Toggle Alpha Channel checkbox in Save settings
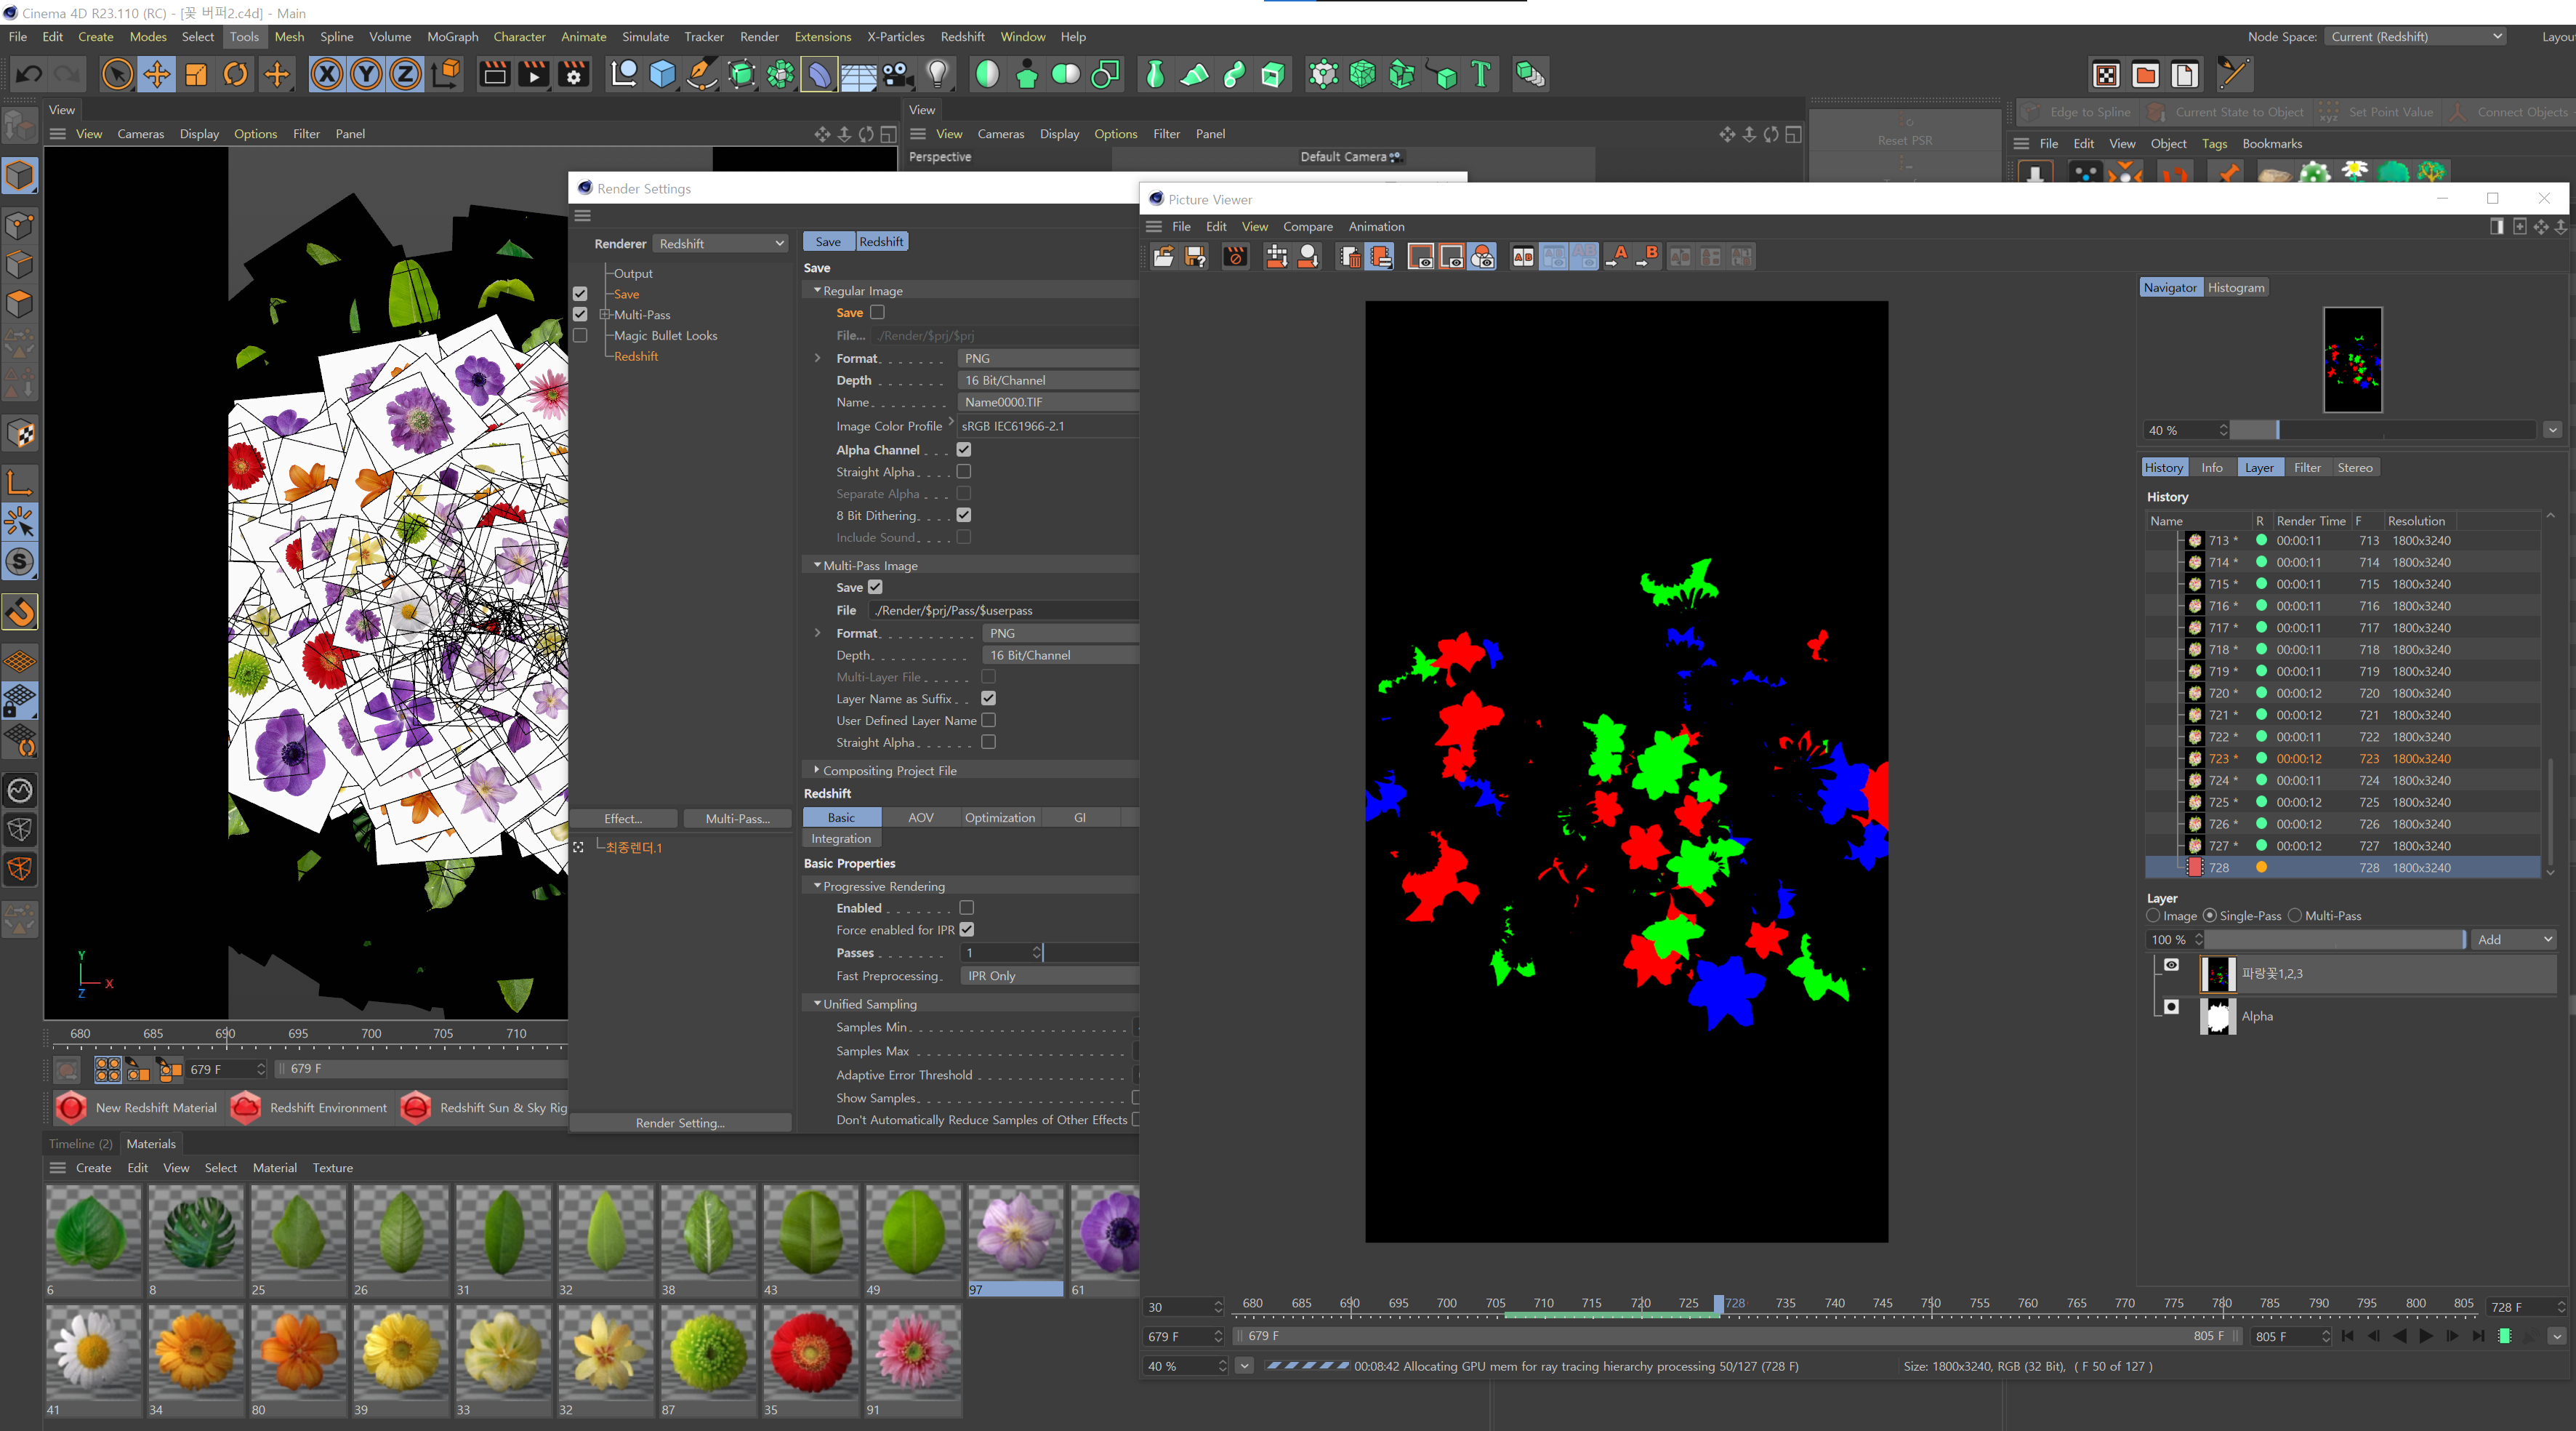The width and height of the screenshot is (2576, 1431). (963, 448)
